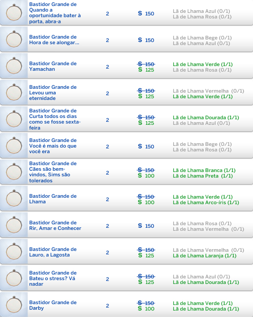Click the Lã de Lhama Laranja ingredient
253x317 pixels.
pyautogui.click(x=205, y=256)
